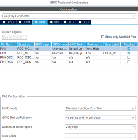Screen dimensions: 138x140
Task: Click the Search Signals input field
Action: point(14,37)
